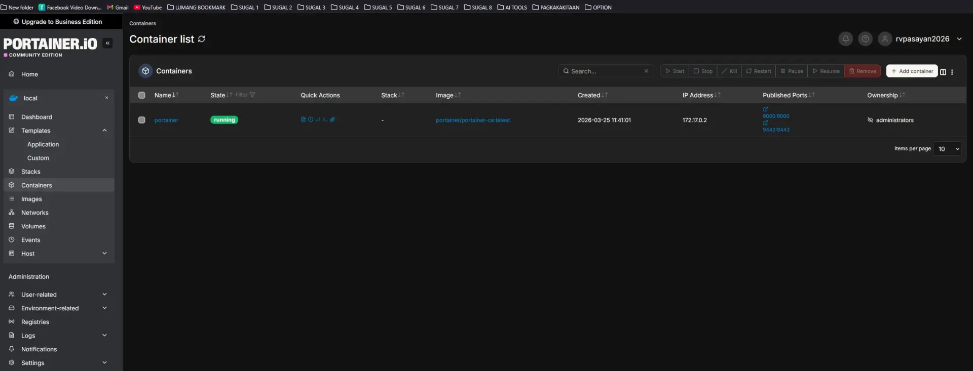Sort containers by IP Address
The image size is (973, 371).
(701, 95)
